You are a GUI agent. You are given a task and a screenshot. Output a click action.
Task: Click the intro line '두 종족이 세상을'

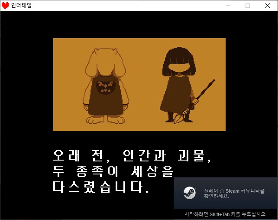113,171
